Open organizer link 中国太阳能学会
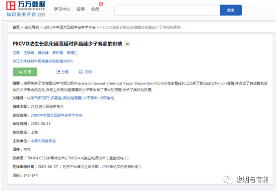The image size is (277, 192). [43, 141]
